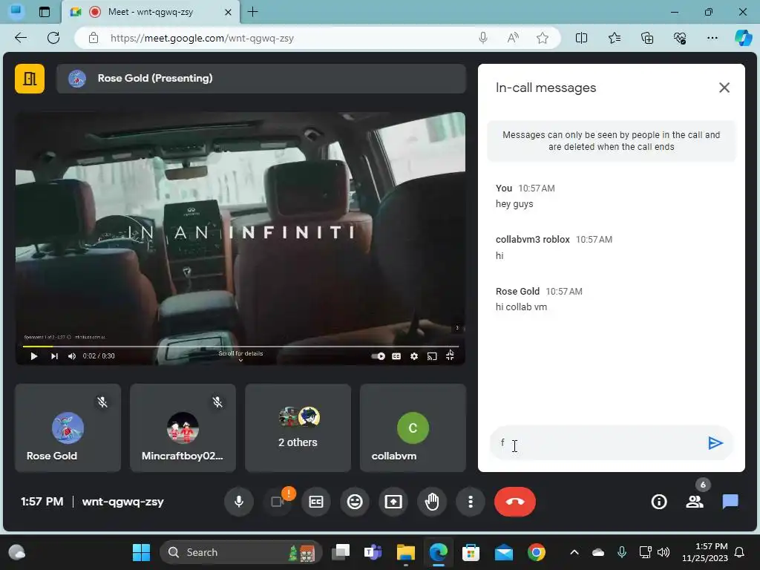Image resolution: width=760 pixels, height=570 pixels.
Task: Open the Browser essentials heart icon
Action: (680, 38)
